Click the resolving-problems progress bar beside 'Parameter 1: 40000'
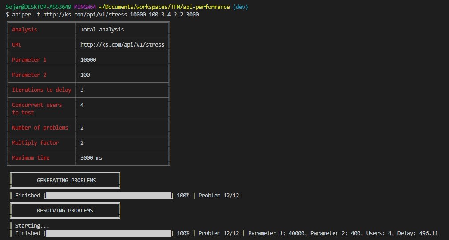Image resolution: width=449 pixels, height=240 pixels. [108, 233]
